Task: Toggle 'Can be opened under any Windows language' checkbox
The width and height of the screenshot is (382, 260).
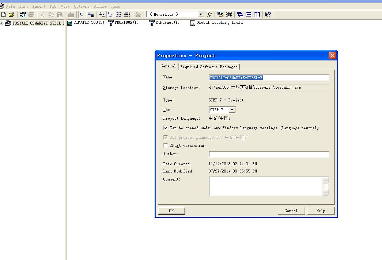Action: [166, 128]
